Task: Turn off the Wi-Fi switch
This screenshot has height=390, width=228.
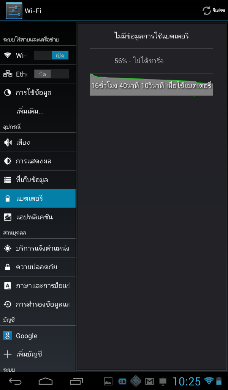Action: coord(51,55)
